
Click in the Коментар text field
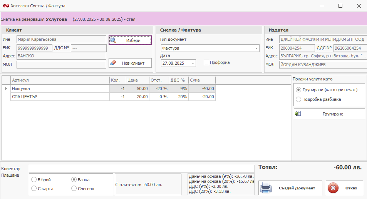[x=141, y=169]
